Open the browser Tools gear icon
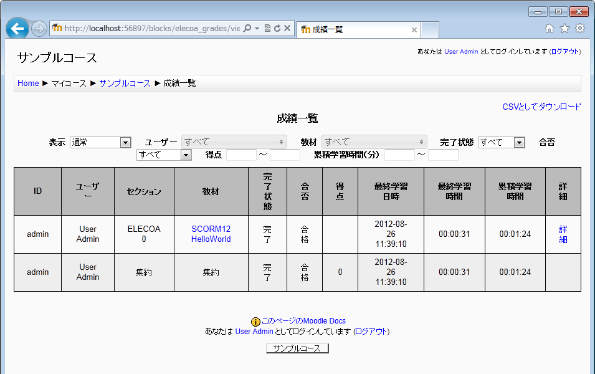This screenshot has height=374, width=595. click(580, 28)
